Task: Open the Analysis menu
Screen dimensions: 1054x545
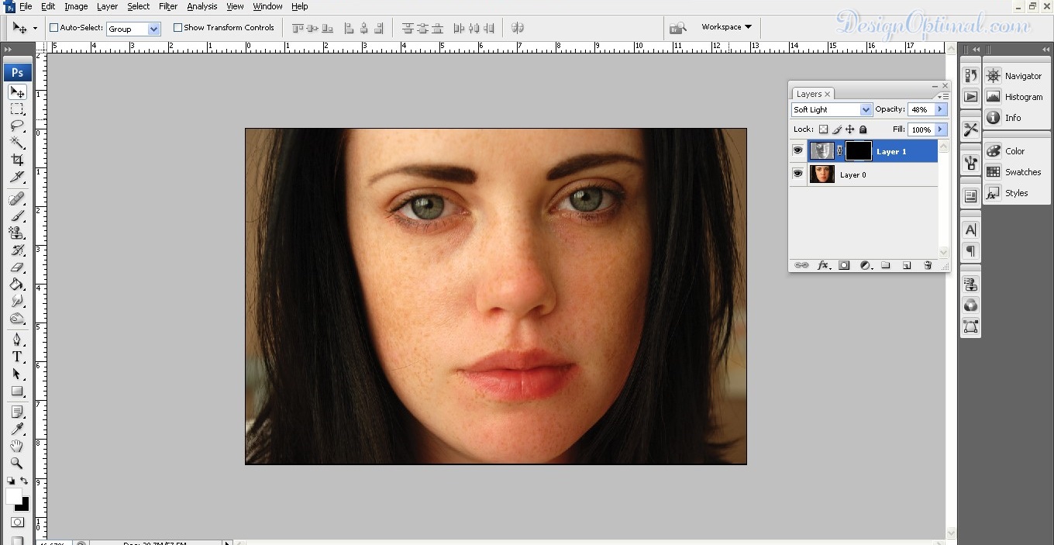Action: 202,6
